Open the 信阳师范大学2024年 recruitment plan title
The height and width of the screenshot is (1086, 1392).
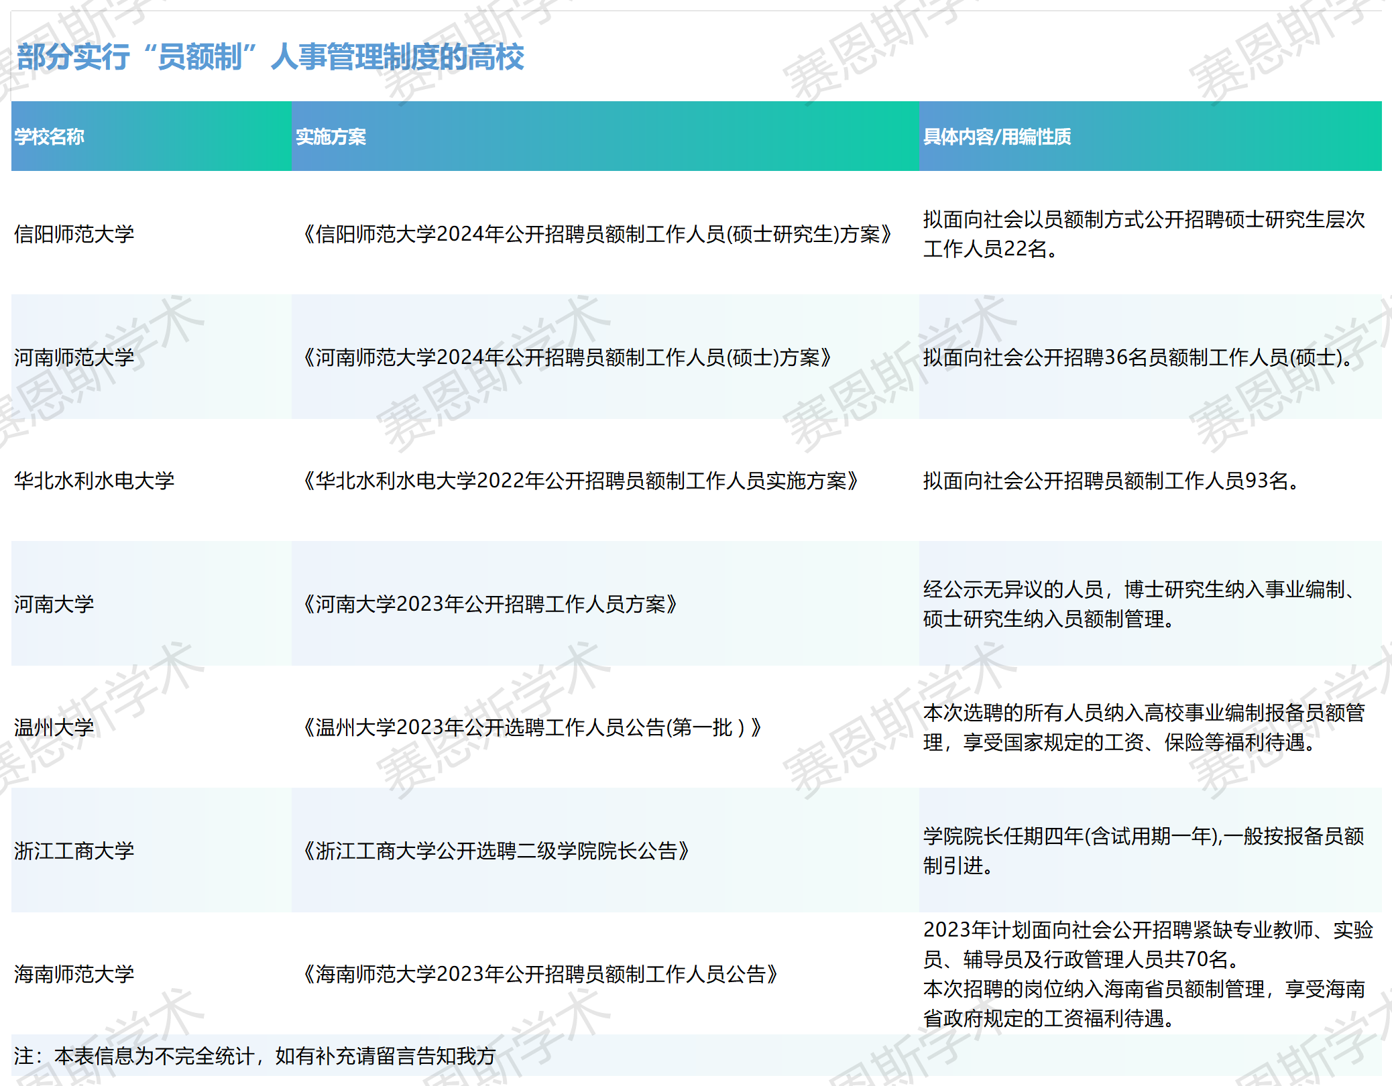(x=596, y=234)
